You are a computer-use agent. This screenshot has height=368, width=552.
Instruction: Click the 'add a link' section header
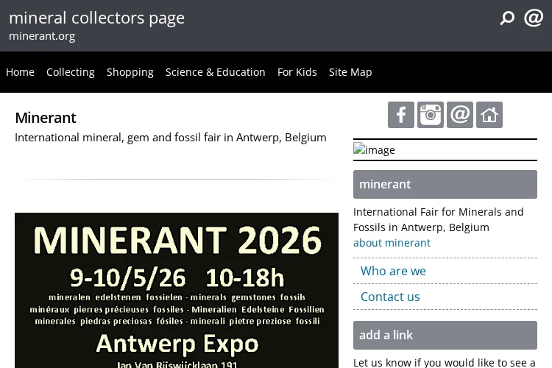coord(445,335)
